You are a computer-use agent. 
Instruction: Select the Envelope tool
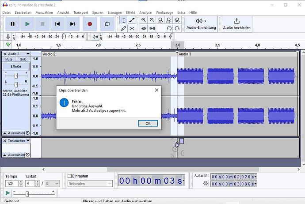(x=132, y=20)
